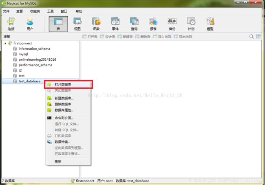Select the mysql database
This screenshot has height=185, width=265.
(x=23, y=54)
